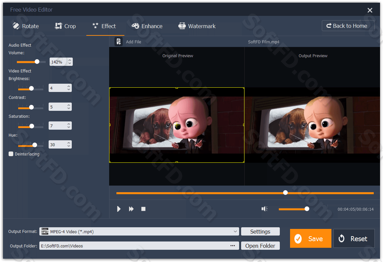
Task: Click the Contrast slider knob
Action: pyautogui.click(x=31, y=107)
